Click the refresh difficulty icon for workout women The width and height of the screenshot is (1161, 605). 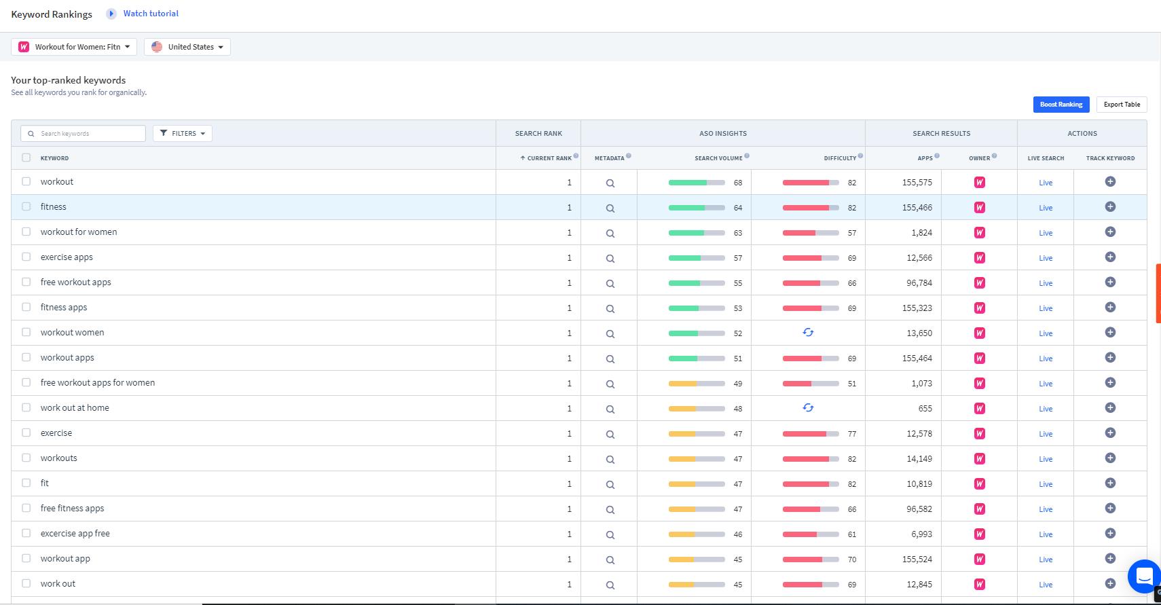click(x=808, y=333)
